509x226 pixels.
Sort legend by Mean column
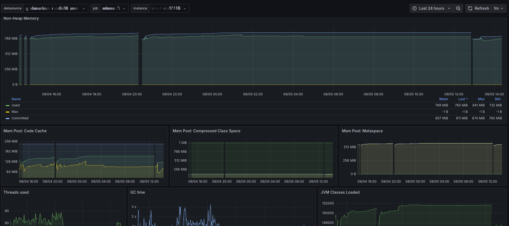[x=443, y=99]
